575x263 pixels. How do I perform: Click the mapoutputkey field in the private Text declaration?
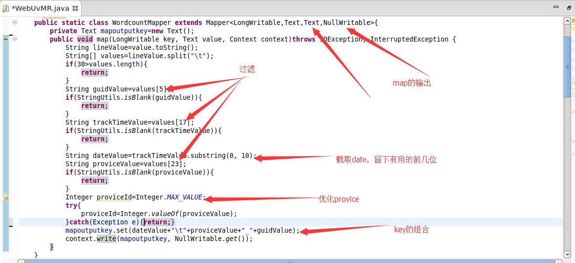124,31
